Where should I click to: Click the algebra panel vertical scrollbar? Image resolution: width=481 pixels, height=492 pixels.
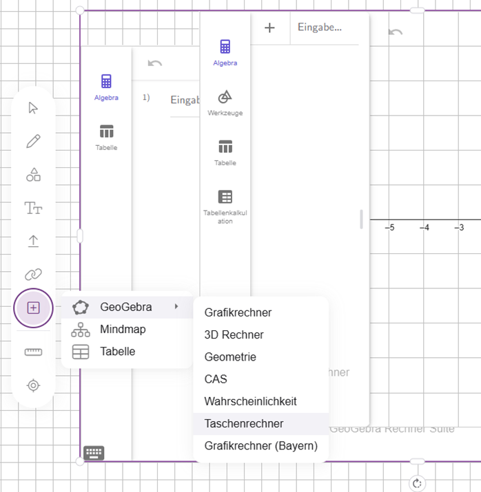point(361,219)
